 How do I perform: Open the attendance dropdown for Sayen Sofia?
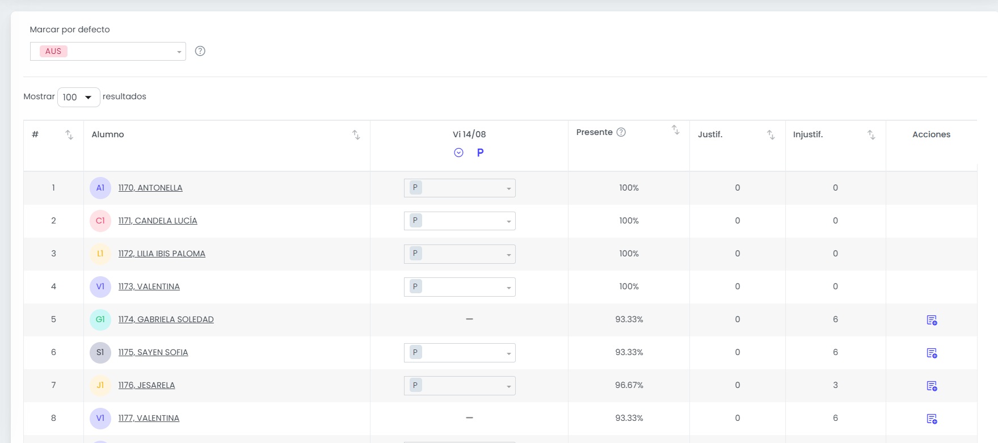tap(460, 353)
